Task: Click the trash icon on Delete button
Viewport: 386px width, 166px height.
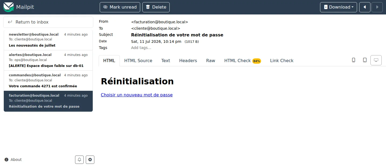Action: [148, 7]
